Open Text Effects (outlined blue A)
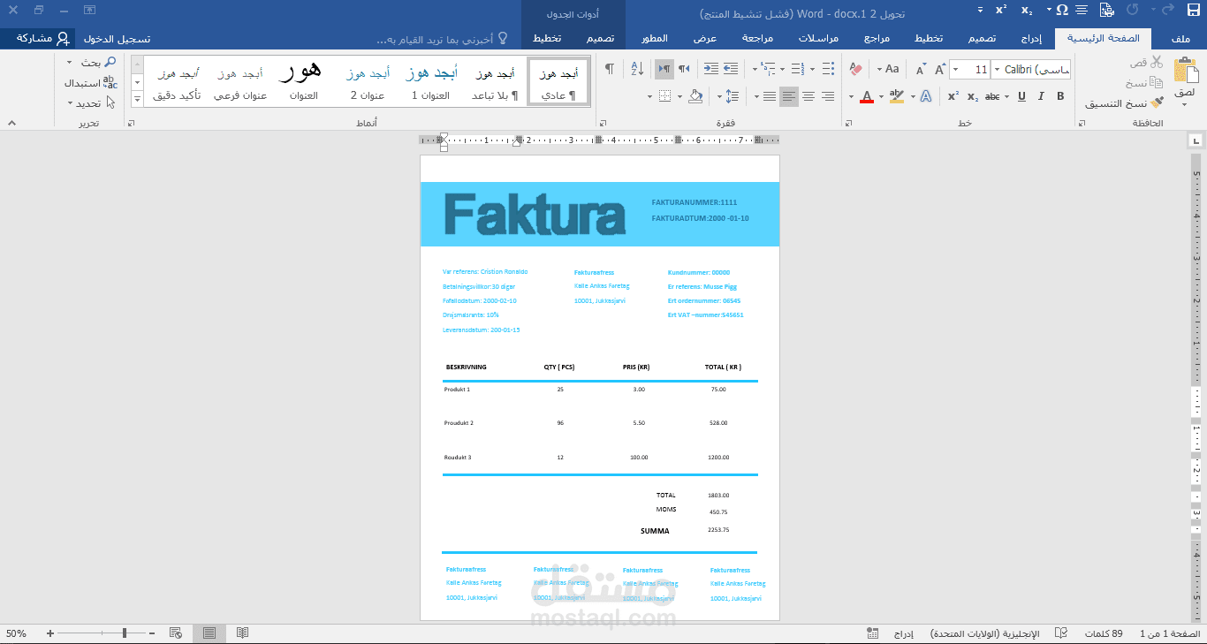Image resolution: width=1207 pixels, height=644 pixels. click(925, 96)
